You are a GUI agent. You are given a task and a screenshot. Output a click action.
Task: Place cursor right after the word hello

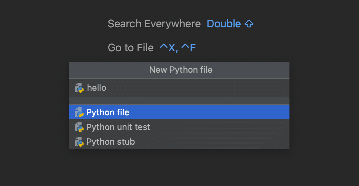107,88
